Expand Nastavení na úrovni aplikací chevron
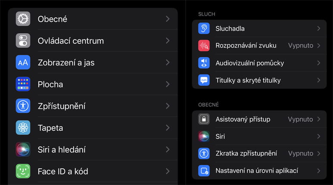Image resolution: width=333 pixels, height=185 pixels. 319,171
